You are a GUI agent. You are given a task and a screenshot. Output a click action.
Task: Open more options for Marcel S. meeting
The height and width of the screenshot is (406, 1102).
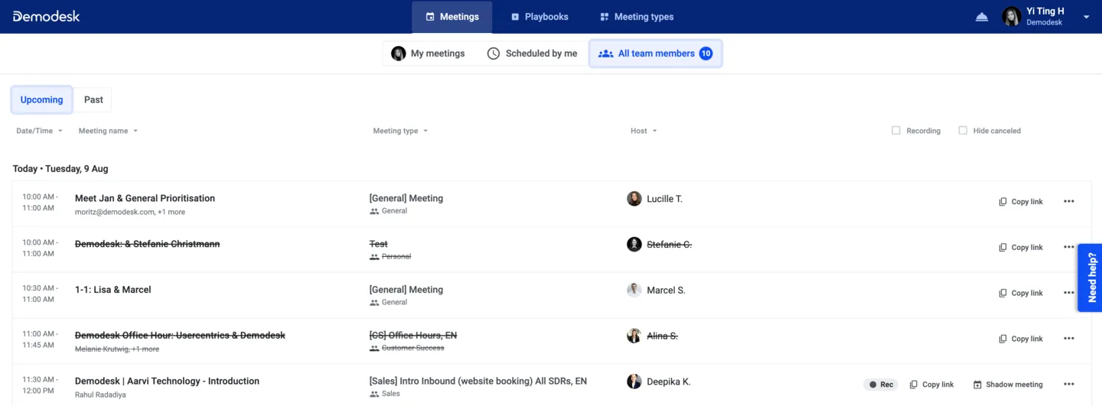1069,294
